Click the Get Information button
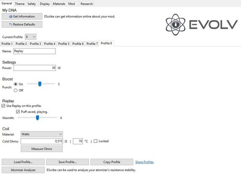This screenshot has width=241, height=177. tap(22, 16)
